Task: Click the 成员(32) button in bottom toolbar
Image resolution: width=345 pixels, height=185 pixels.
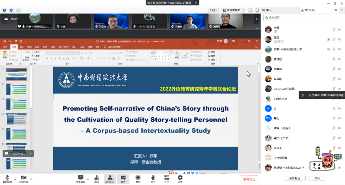Action: [x=110, y=179]
